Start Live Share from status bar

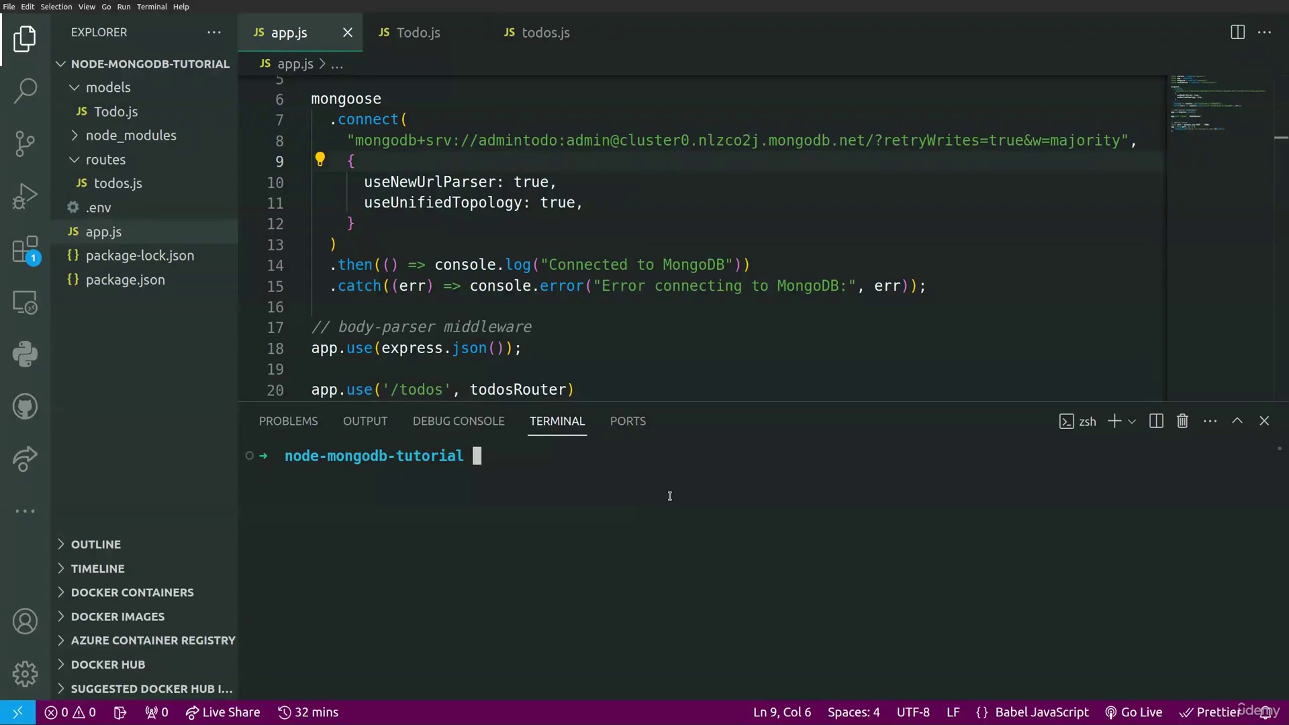point(223,712)
